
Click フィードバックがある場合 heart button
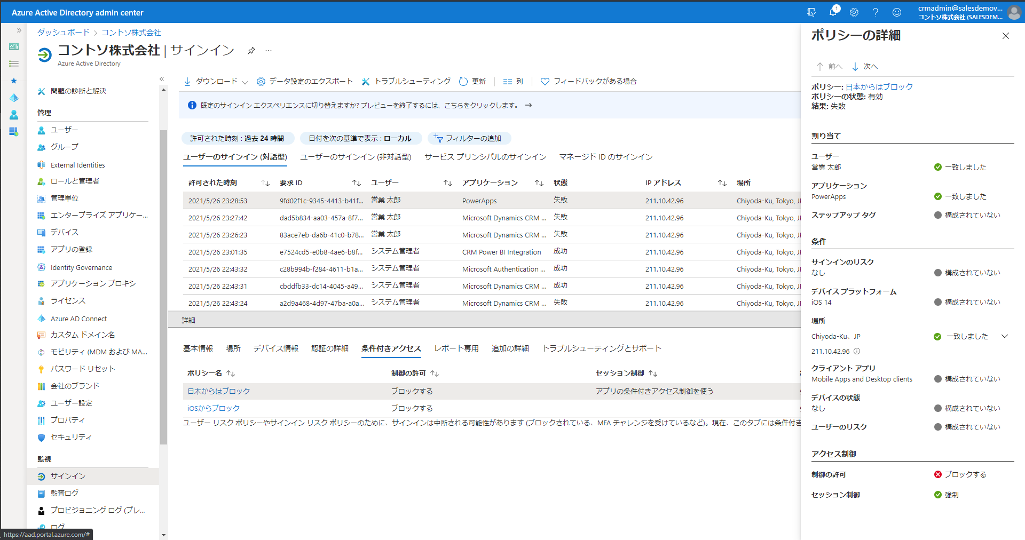coord(588,81)
